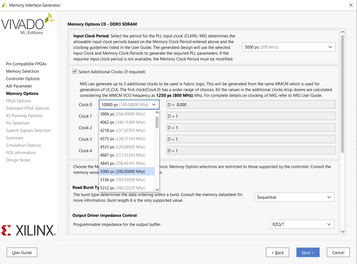Select Memory Options in sidebar
This screenshot has width=357, height=264.
coord(22,93)
